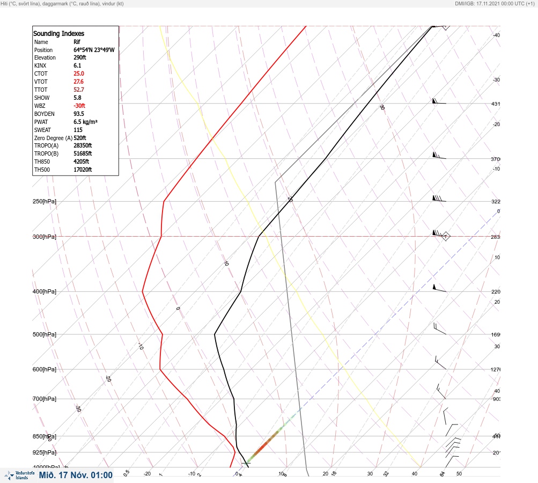Click the red WBZ value -30ft
The width and height of the screenshot is (538, 483).
(x=79, y=106)
